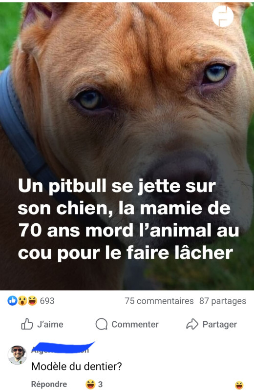The height and width of the screenshot is (390, 254).
Task: Click the Partager text label
Action: pos(220,324)
